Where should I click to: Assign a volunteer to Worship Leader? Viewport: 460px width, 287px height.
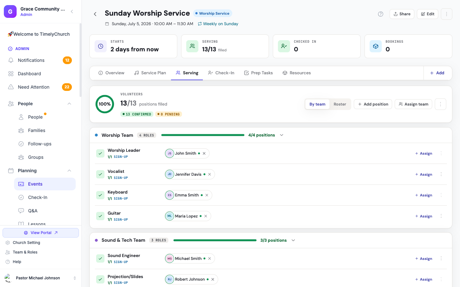[424, 153]
